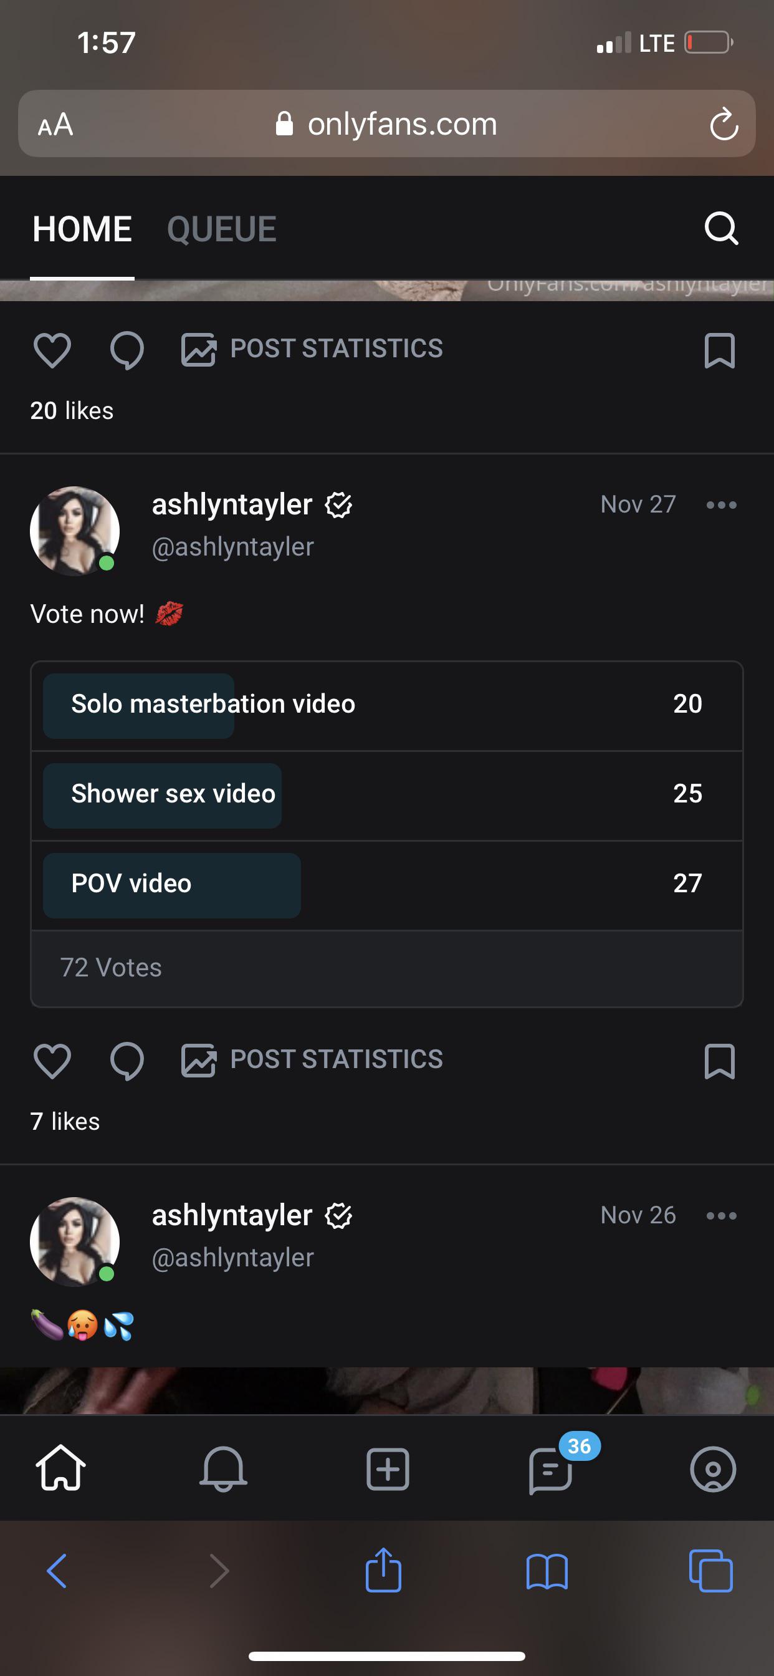Screen dimensions: 774x1676
Task: Open the options menu on the Nov 26 post
Action: pyautogui.click(x=721, y=1215)
